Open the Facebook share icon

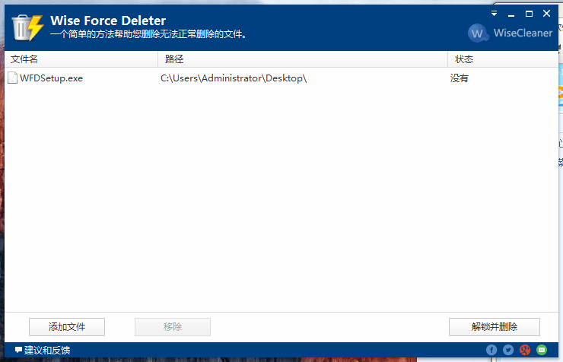(x=491, y=350)
